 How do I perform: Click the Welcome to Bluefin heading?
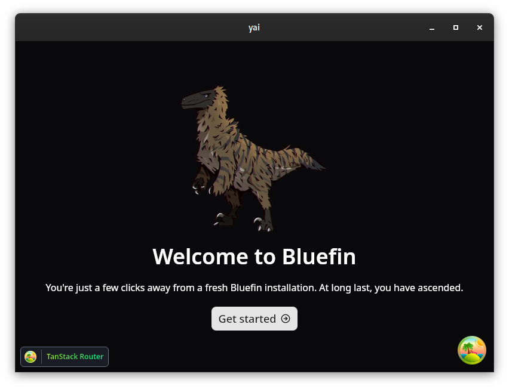tap(254, 257)
